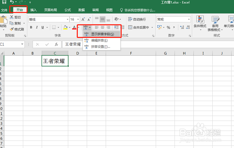
Task: Open the alignment group dialog launcher
Action: 153,36
